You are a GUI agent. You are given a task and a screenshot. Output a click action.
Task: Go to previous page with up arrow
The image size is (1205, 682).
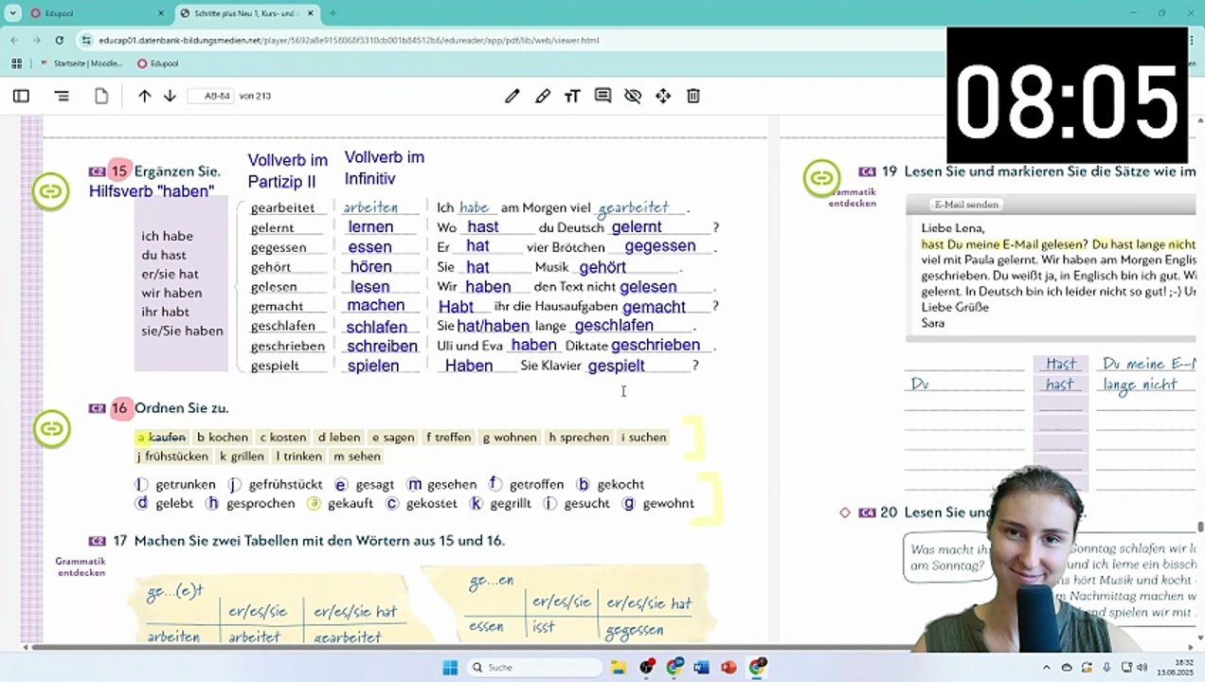coord(144,96)
